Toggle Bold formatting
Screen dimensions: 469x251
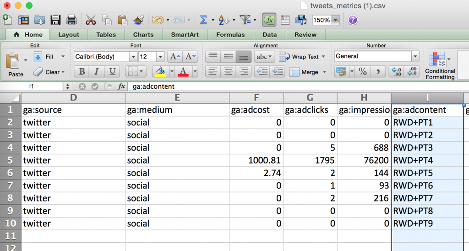pos(82,72)
